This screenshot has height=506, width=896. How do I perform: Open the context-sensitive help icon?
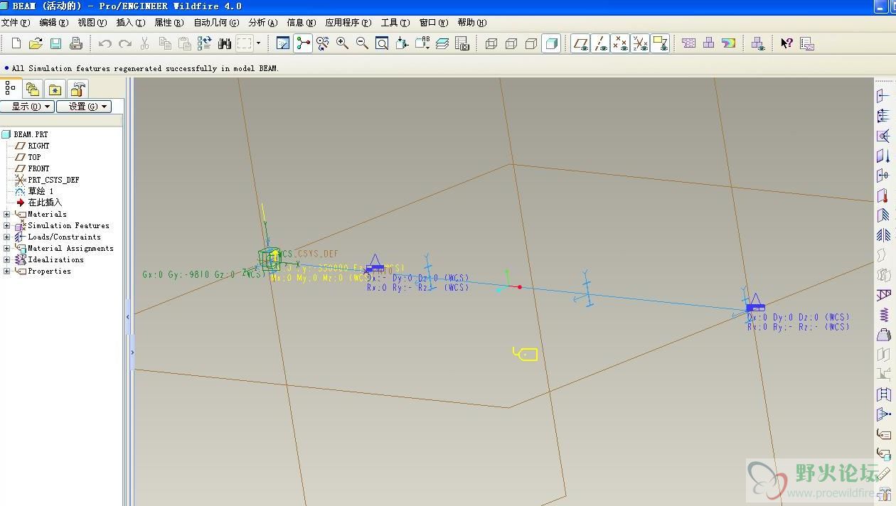click(x=786, y=44)
